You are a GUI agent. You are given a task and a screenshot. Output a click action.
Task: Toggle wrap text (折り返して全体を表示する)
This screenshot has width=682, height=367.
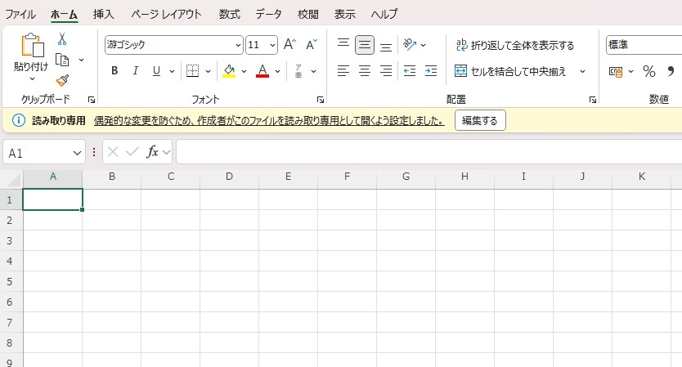click(515, 45)
